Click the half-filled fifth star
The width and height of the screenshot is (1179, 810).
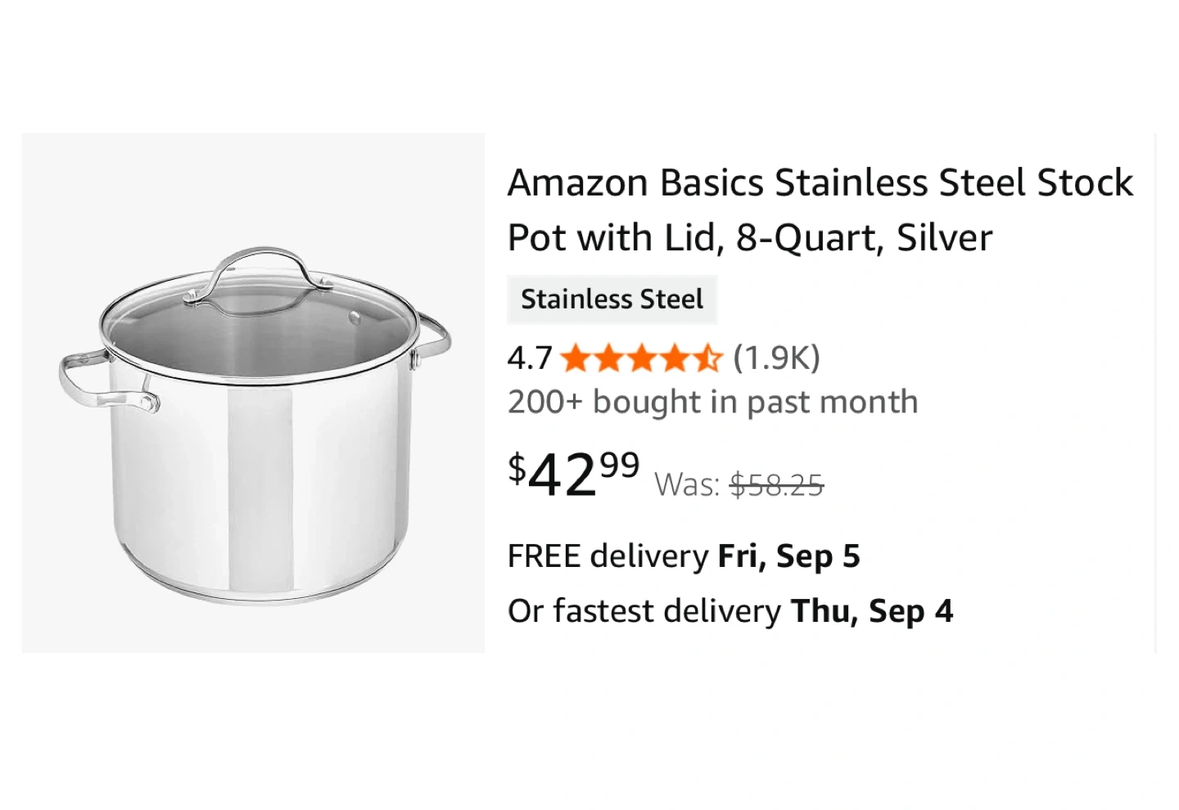pos(707,358)
